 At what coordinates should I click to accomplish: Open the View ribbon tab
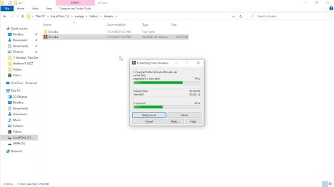tap(49, 8)
